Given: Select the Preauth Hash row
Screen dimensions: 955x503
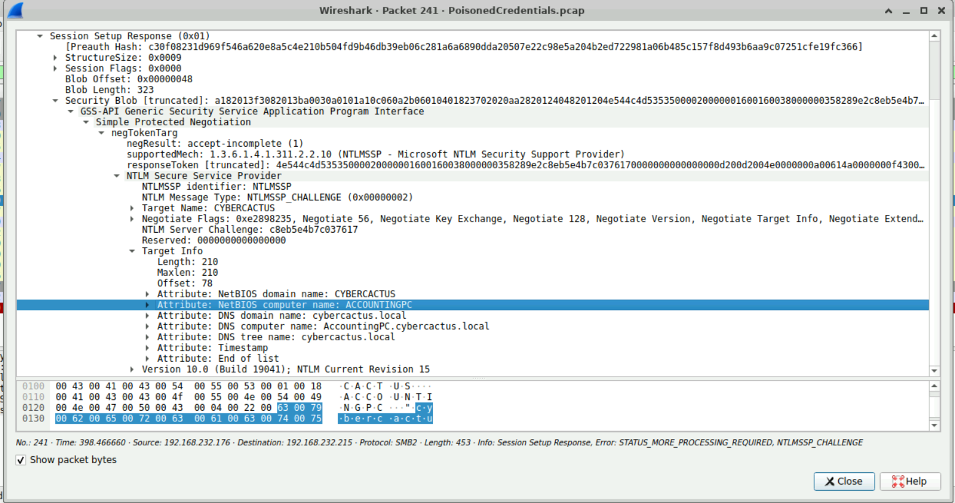Looking at the screenshot, I should (464, 47).
